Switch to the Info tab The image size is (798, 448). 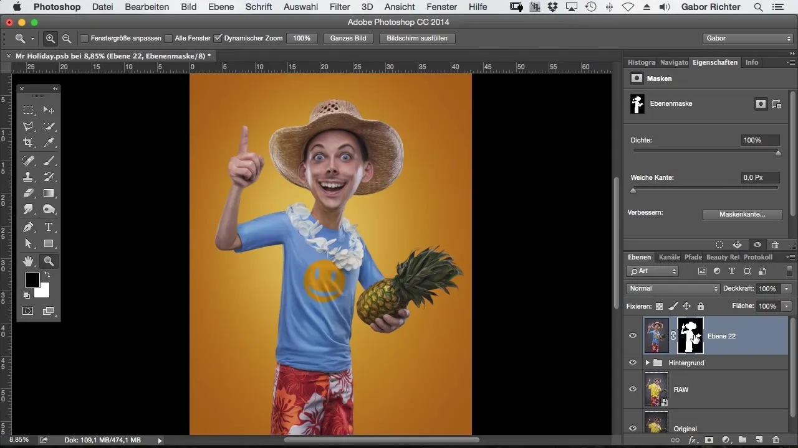click(x=752, y=62)
